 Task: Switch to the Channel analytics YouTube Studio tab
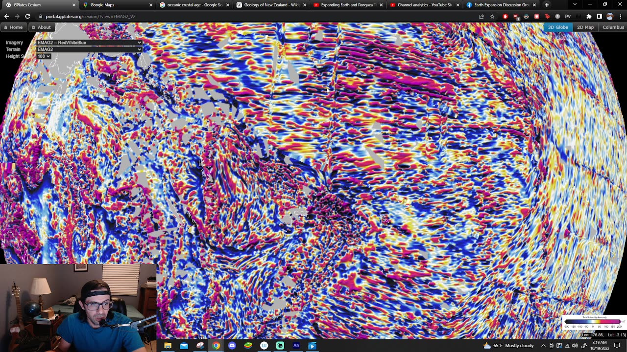[x=425, y=5]
